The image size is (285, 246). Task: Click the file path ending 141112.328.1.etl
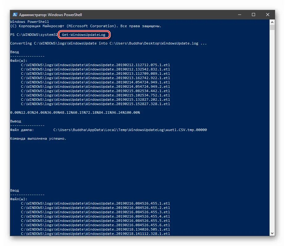click(x=95, y=234)
